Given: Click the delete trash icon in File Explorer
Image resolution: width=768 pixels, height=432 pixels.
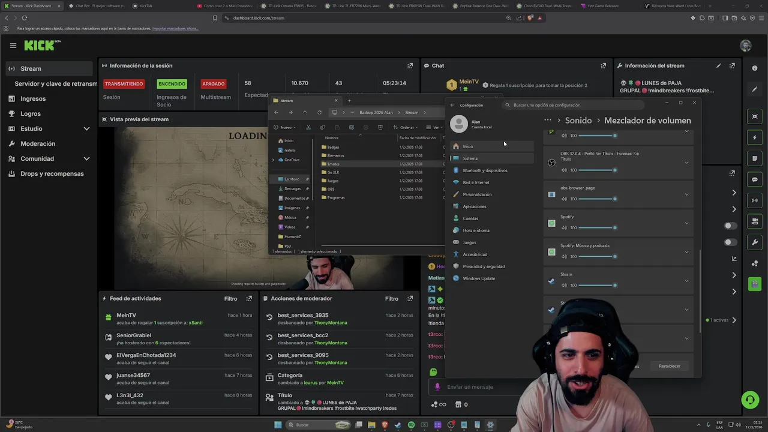Looking at the screenshot, I should [x=380, y=127].
